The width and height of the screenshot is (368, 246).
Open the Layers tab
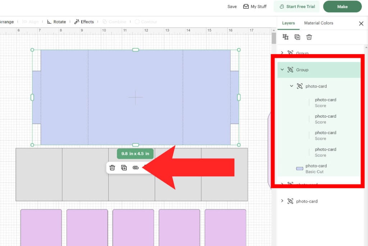tap(288, 23)
